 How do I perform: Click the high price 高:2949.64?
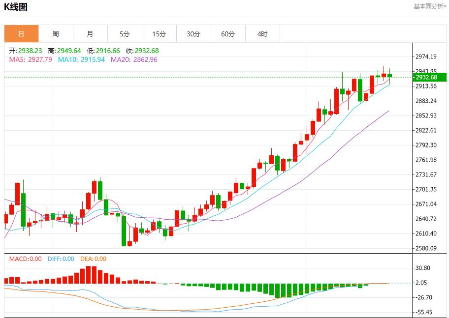(64, 51)
